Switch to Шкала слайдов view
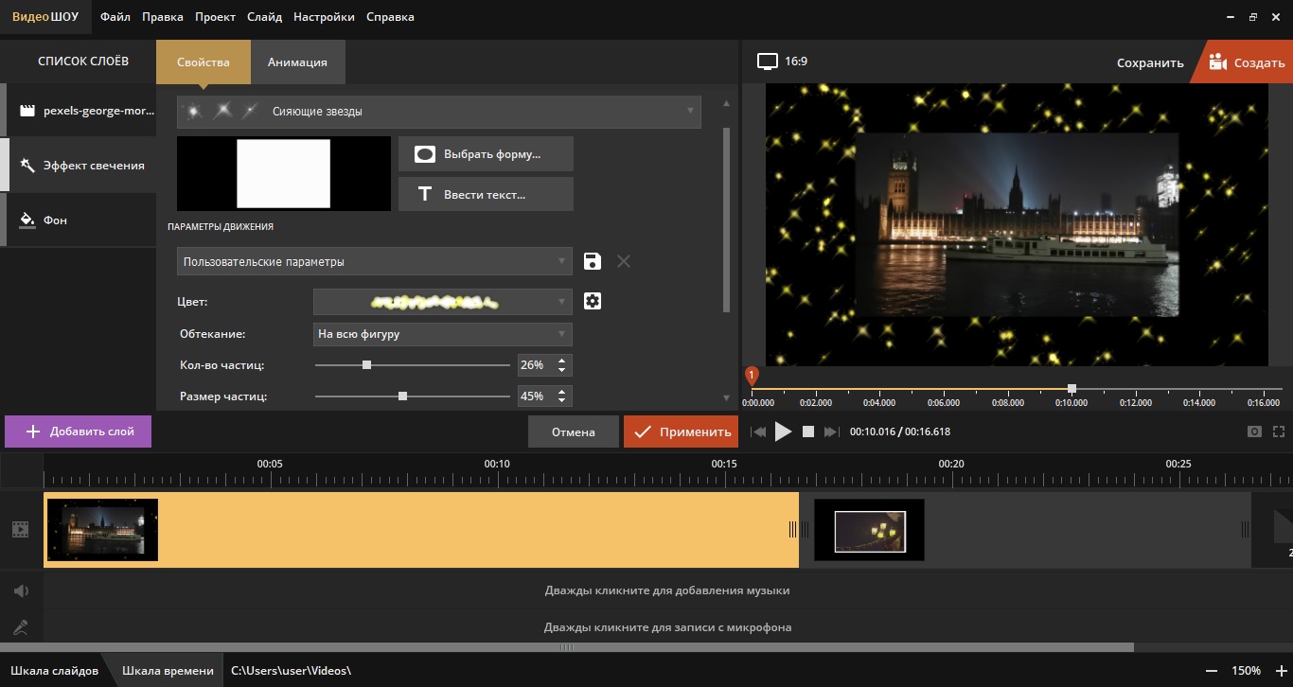The height and width of the screenshot is (687, 1293). coord(54,671)
